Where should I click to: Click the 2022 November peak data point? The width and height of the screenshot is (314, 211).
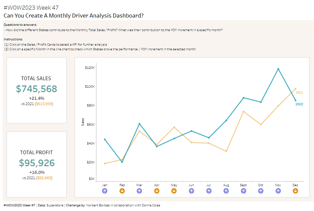click(278, 69)
